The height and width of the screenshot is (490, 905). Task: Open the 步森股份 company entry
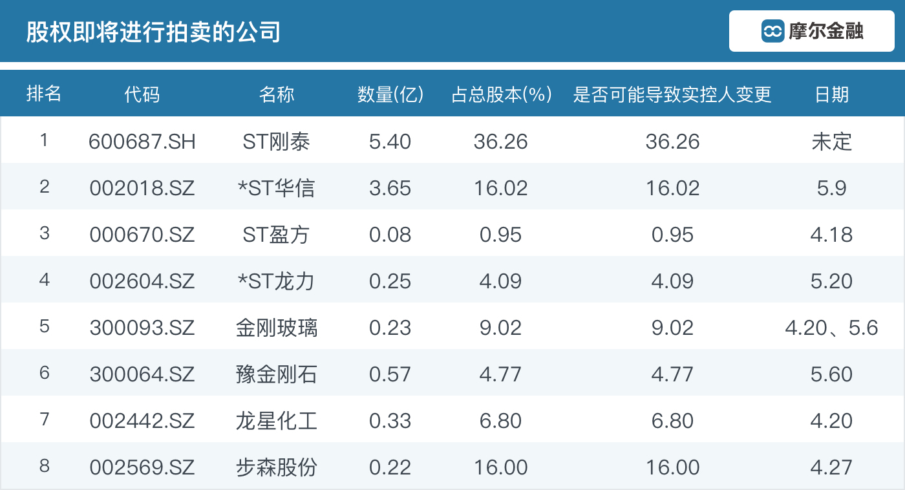pos(277,467)
